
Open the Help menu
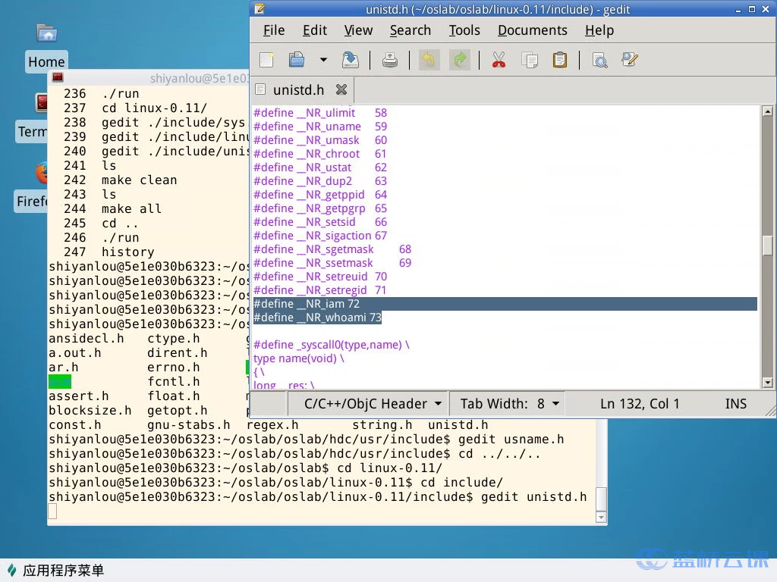pyautogui.click(x=599, y=30)
